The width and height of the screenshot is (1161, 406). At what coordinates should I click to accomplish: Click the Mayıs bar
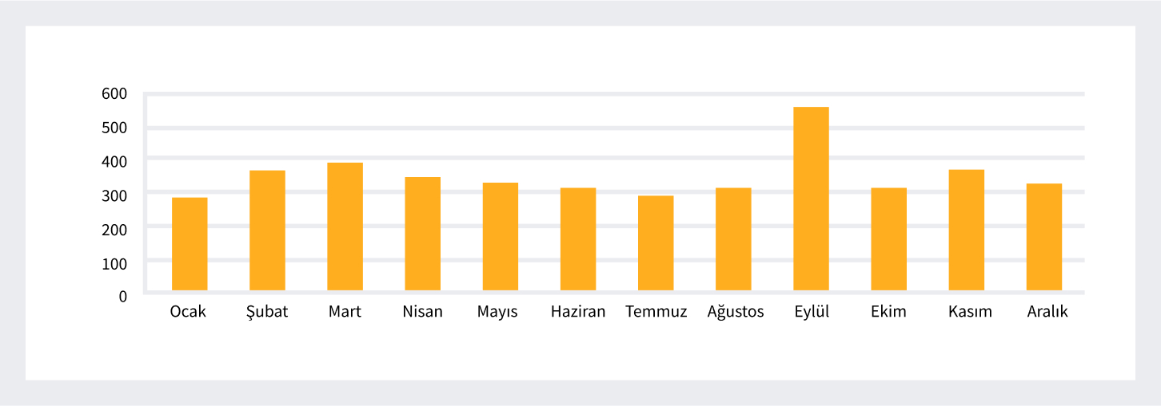[x=500, y=237]
